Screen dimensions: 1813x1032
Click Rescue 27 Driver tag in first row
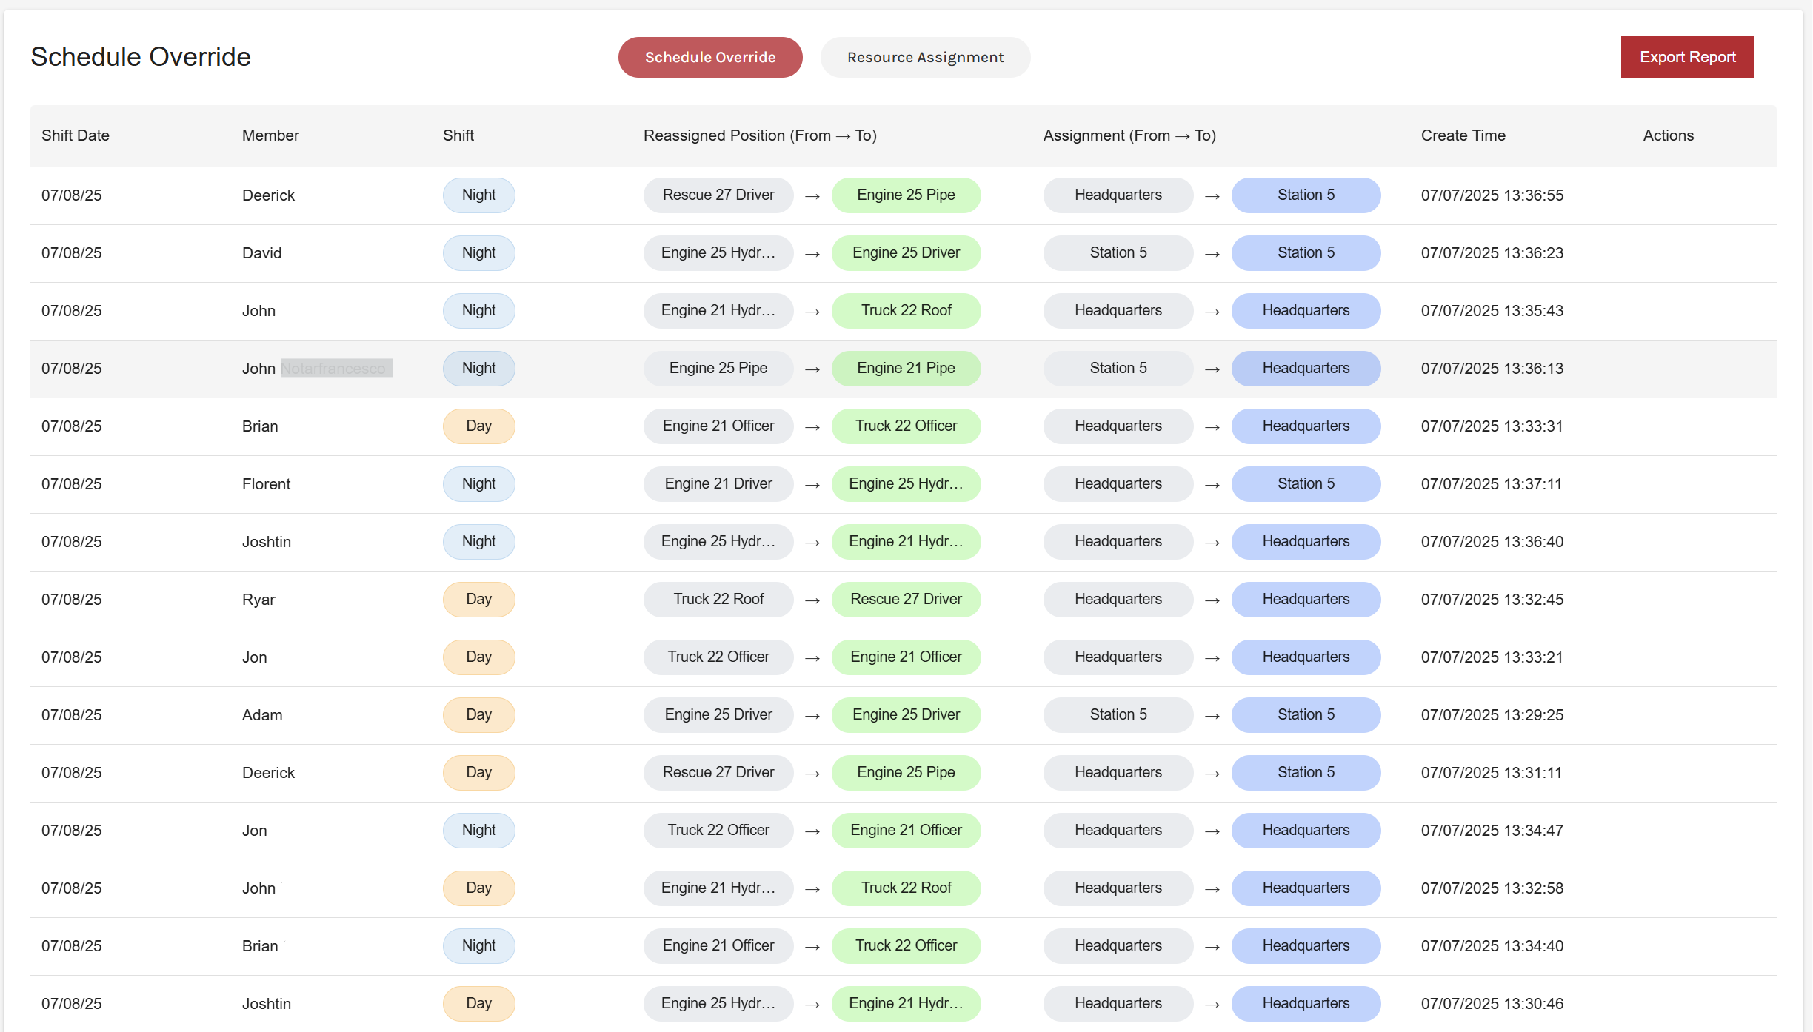tap(718, 195)
